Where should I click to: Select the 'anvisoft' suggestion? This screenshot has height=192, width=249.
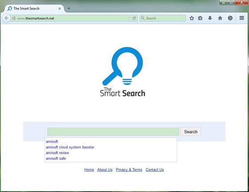click(x=52, y=141)
